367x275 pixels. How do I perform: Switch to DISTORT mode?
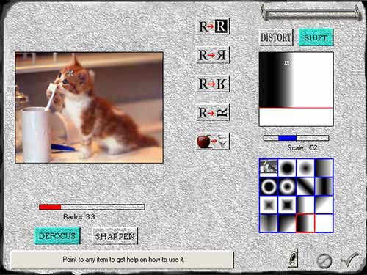tap(276, 37)
